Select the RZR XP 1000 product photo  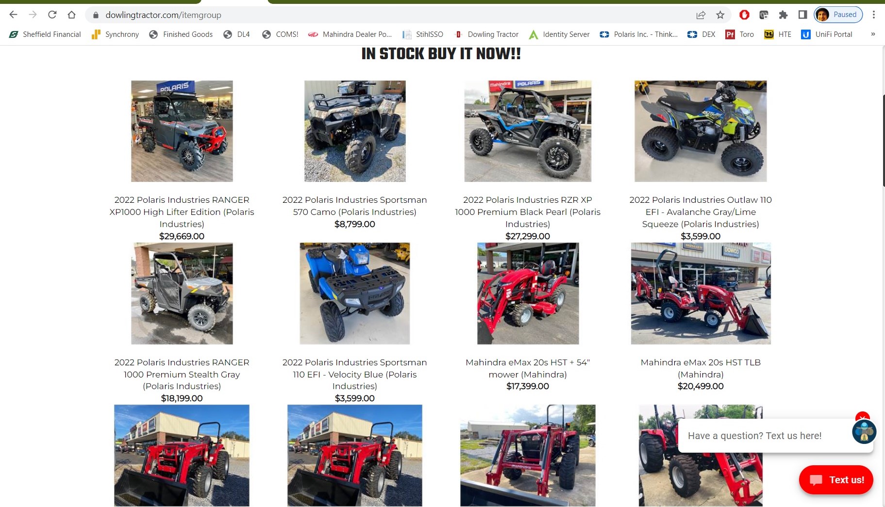pos(528,131)
